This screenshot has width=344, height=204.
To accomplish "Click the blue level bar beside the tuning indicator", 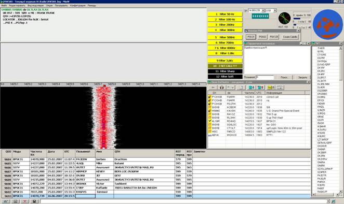I will [297, 19].
